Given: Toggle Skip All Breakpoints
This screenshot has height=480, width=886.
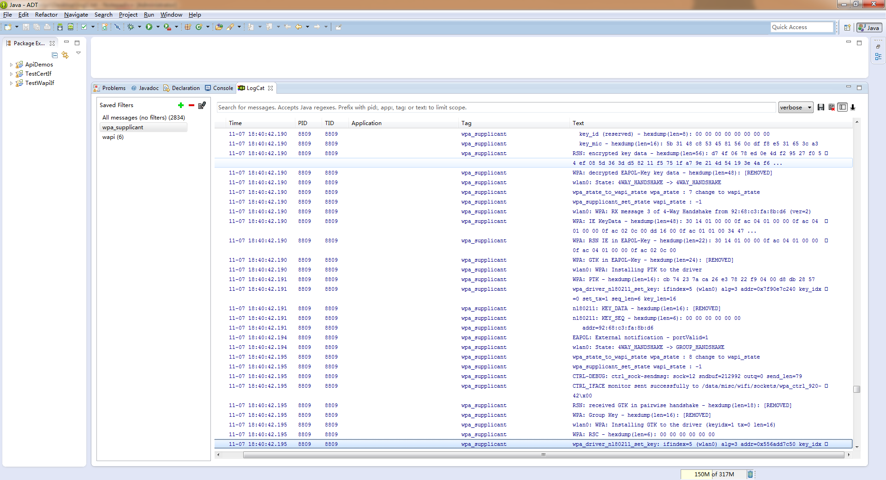Looking at the screenshot, I should tap(118, 27).
